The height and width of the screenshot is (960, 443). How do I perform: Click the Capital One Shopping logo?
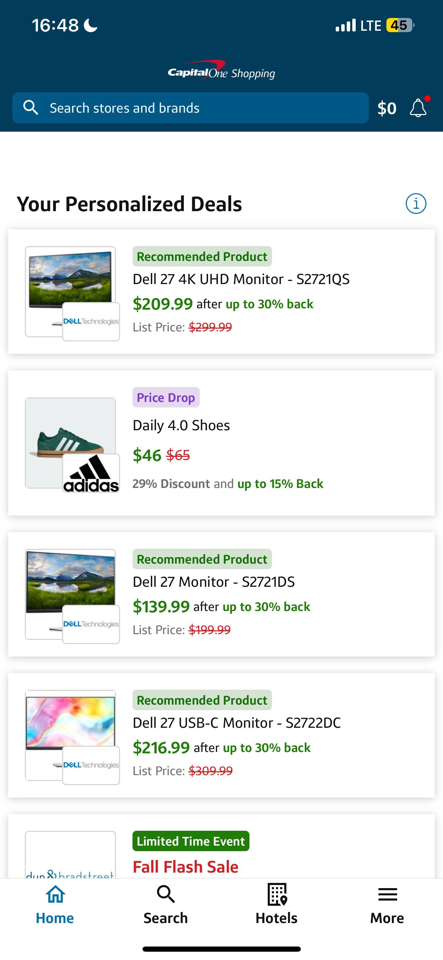coord(221,70)
